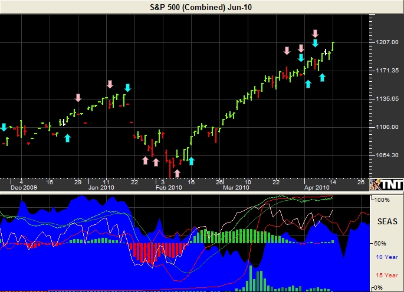Click the day 29 tick label
Viewport: 404px width, 292px height.
[78, 182]
